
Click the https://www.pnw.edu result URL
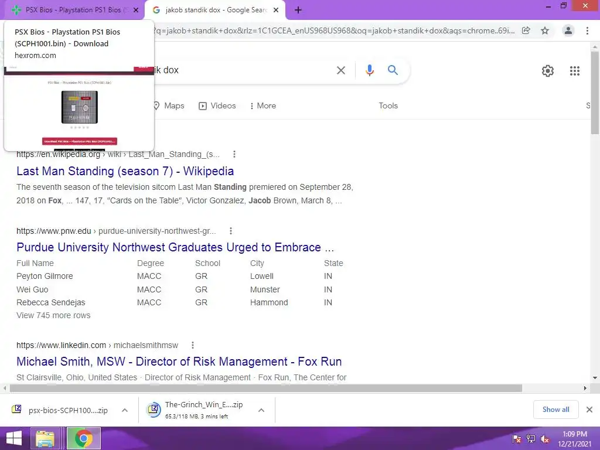[53, 231]
